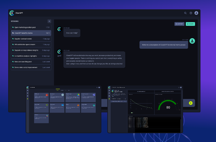Send the message with the yellow arrow button
216x142 pixels.
coord(191,103)
